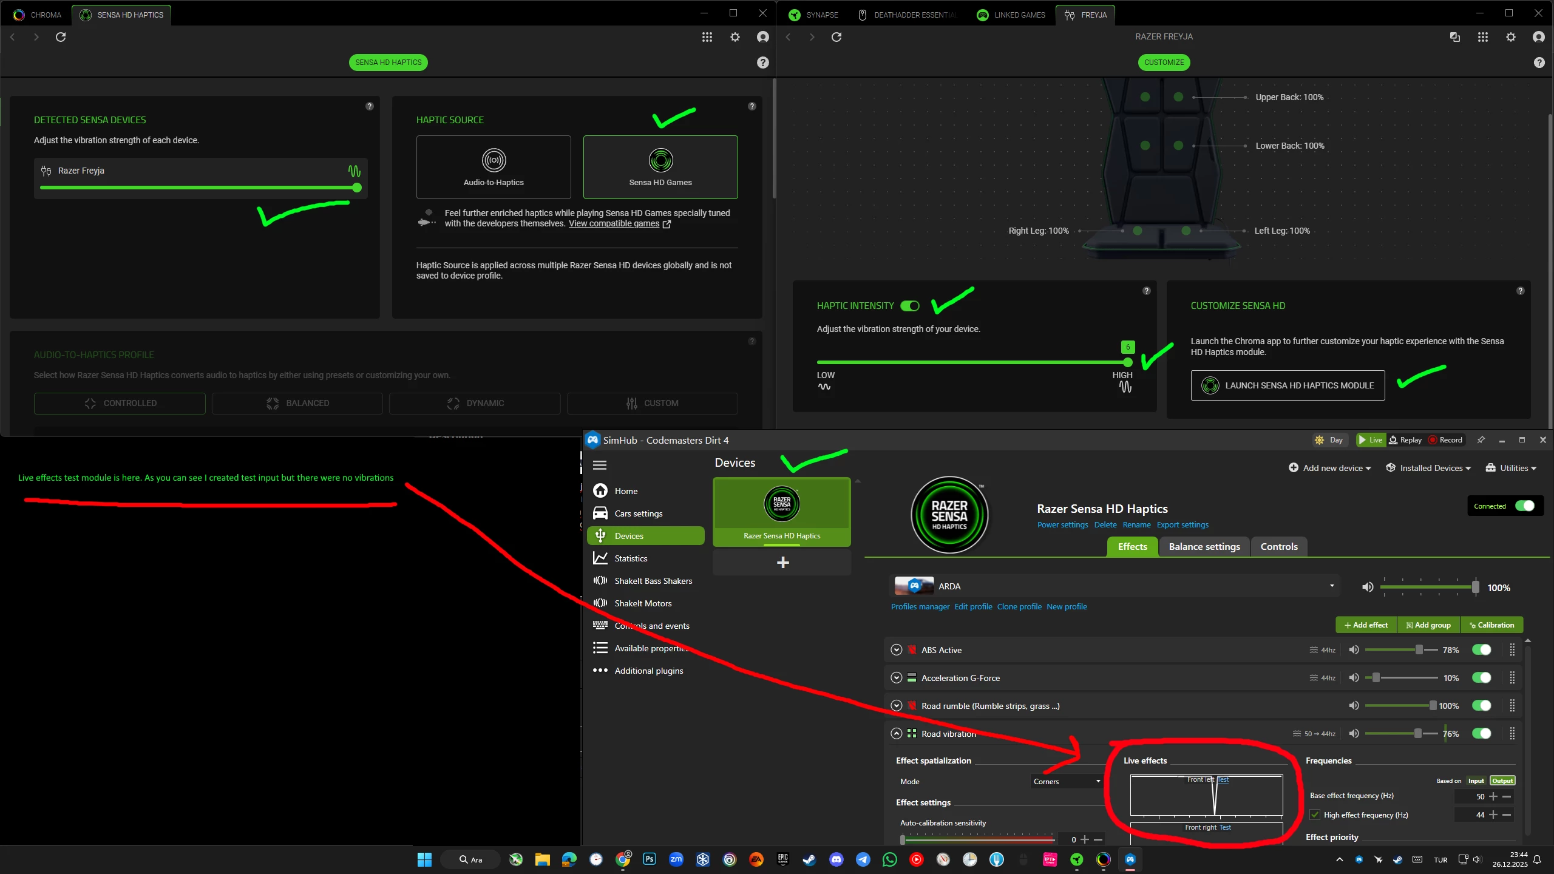Open Statistics in SimHub sidebar
Screen dimensions: 1554x874
(x=630, y=558)
